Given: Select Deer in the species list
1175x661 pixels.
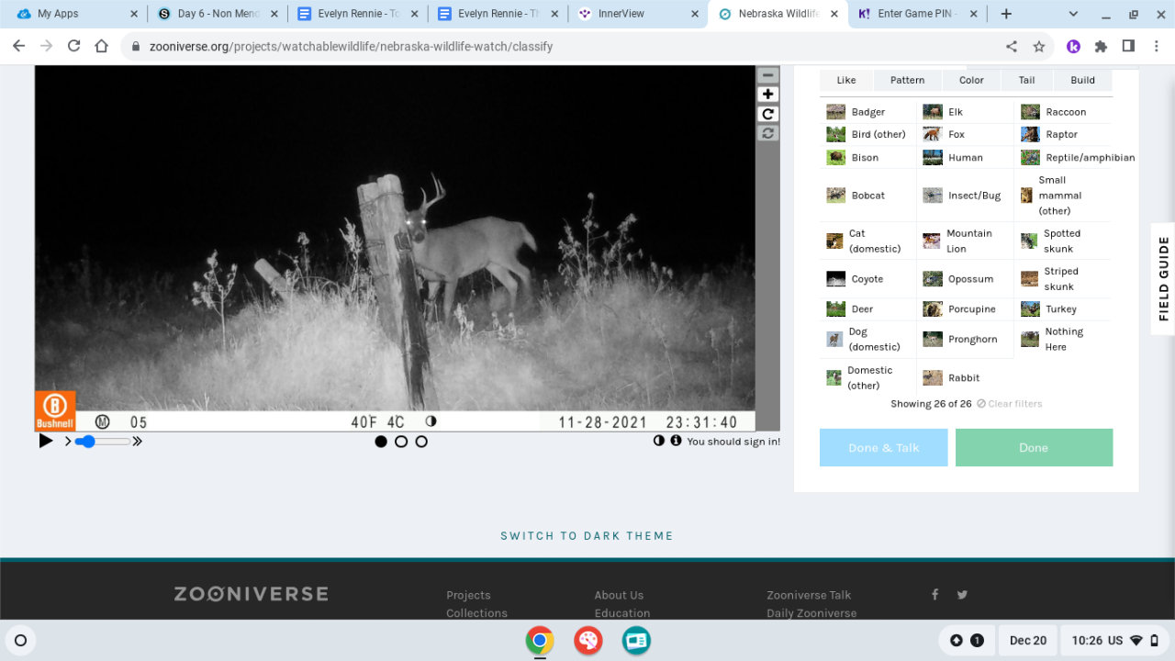Looking at the screenshot, I should pos(868,309).
